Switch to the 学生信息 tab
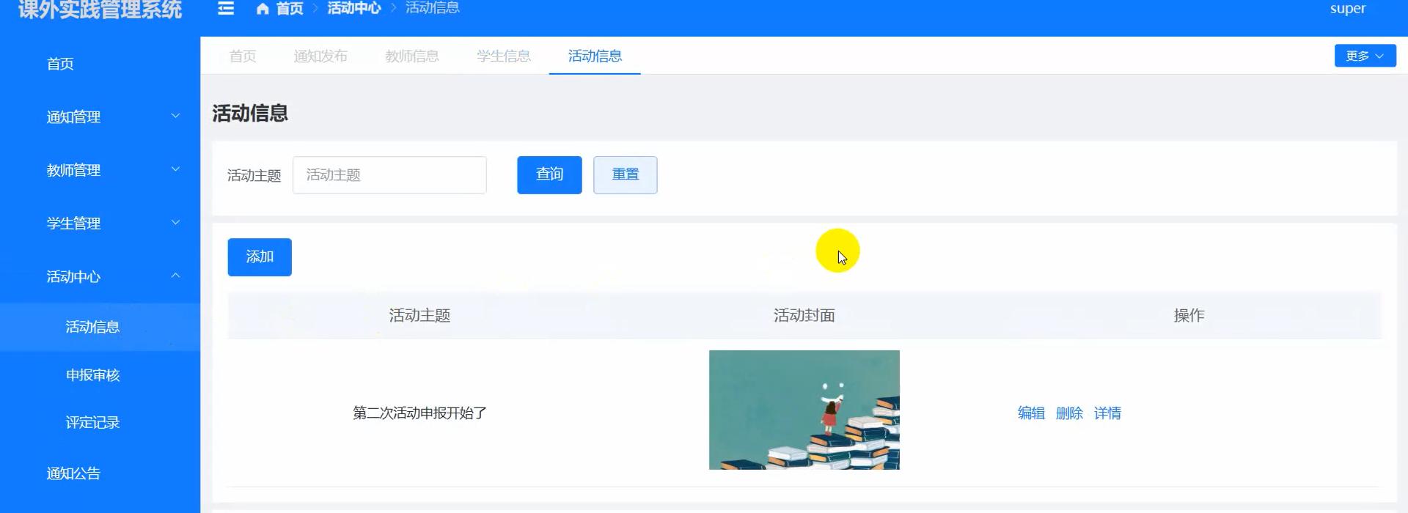1408x513 pixels. pyautogui.click(x=503, y=56)
